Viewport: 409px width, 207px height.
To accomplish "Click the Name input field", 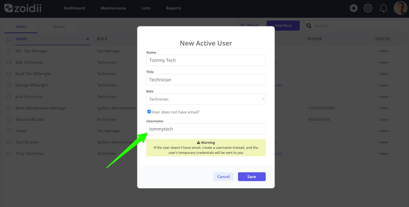I will pos(206,60).
